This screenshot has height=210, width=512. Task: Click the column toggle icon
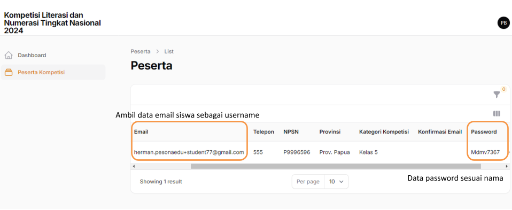(x=497, y=114)
